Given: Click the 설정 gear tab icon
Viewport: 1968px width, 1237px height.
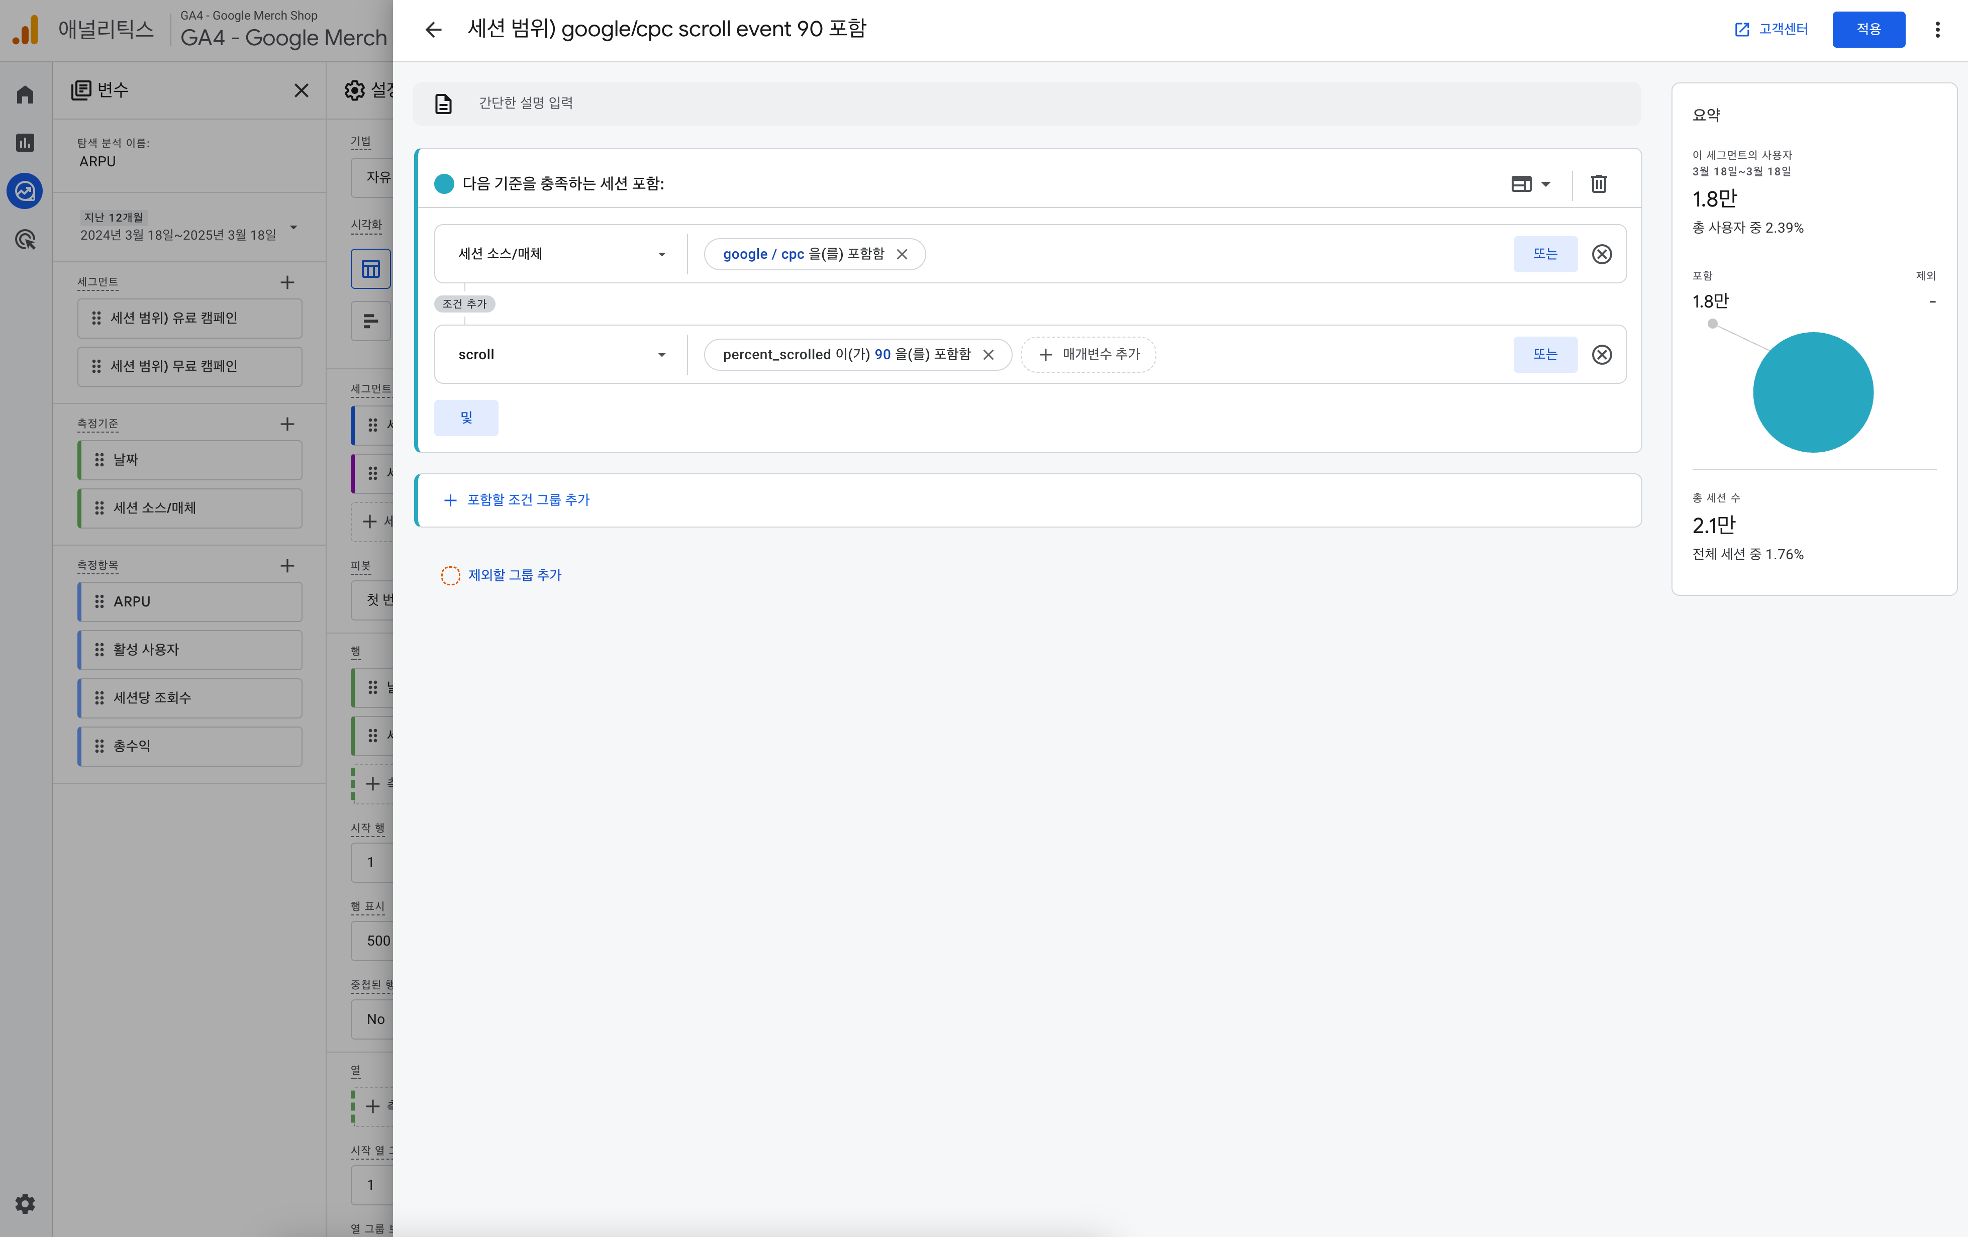Looking at the screenshot, I should pos(355,90).
